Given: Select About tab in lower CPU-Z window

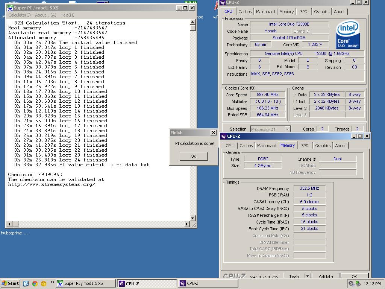Looking at the screenshot, I should tap(340, 146).
